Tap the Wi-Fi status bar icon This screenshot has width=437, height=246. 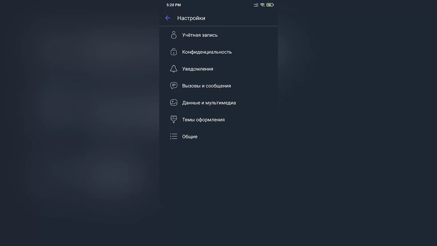(x=262, y=5)
